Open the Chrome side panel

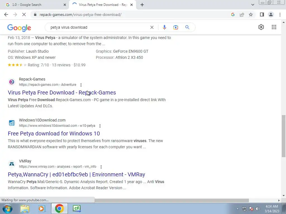(x=262, y=14)
